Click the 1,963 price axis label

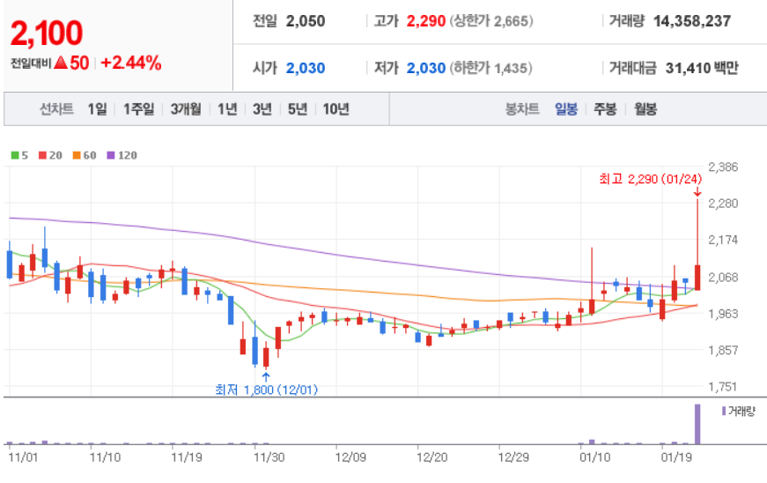tap(723, 313)
